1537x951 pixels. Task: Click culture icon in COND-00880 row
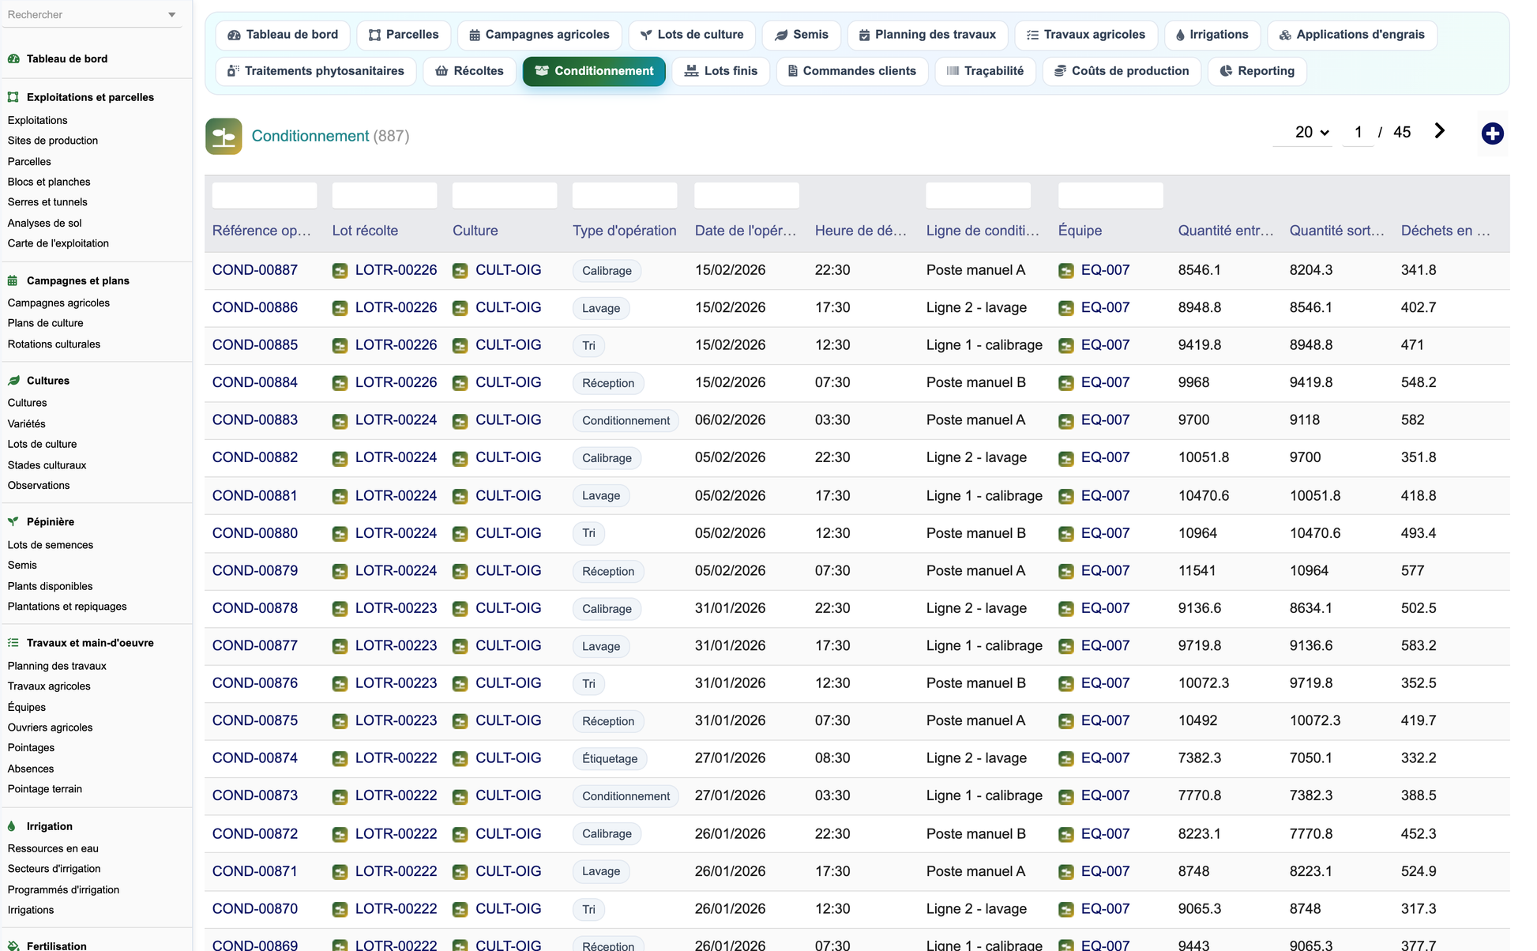pos(460,534)
